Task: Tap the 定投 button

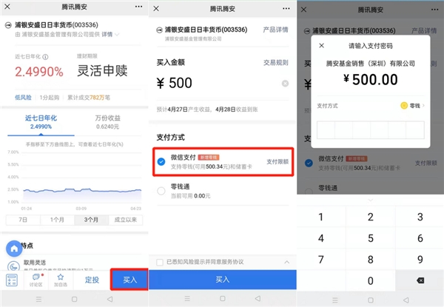Action: (92, 280)
